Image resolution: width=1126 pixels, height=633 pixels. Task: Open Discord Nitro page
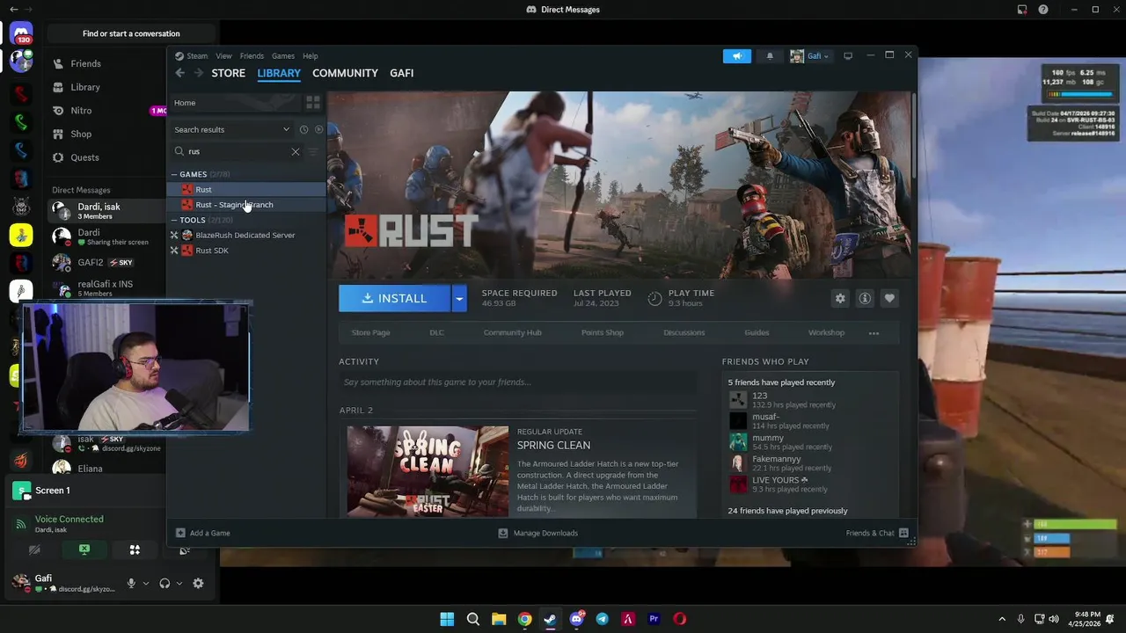[x=81, y=111]
